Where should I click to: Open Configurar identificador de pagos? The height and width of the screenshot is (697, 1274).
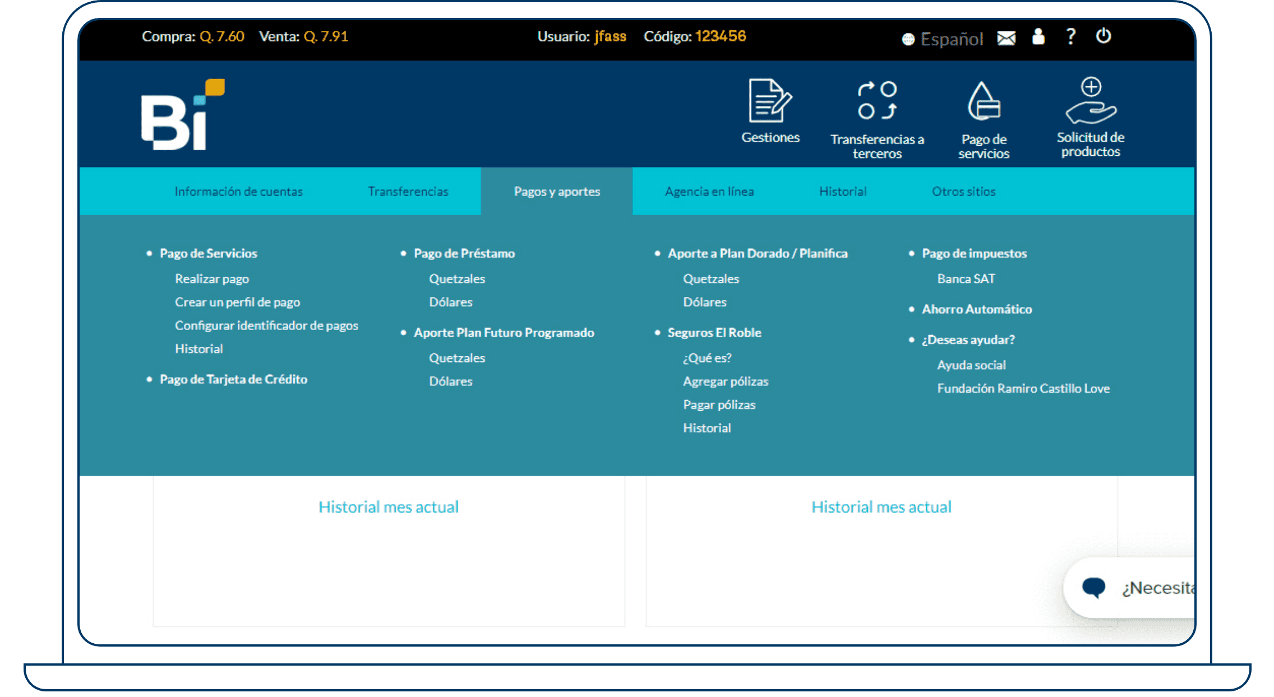pos(266,326)
